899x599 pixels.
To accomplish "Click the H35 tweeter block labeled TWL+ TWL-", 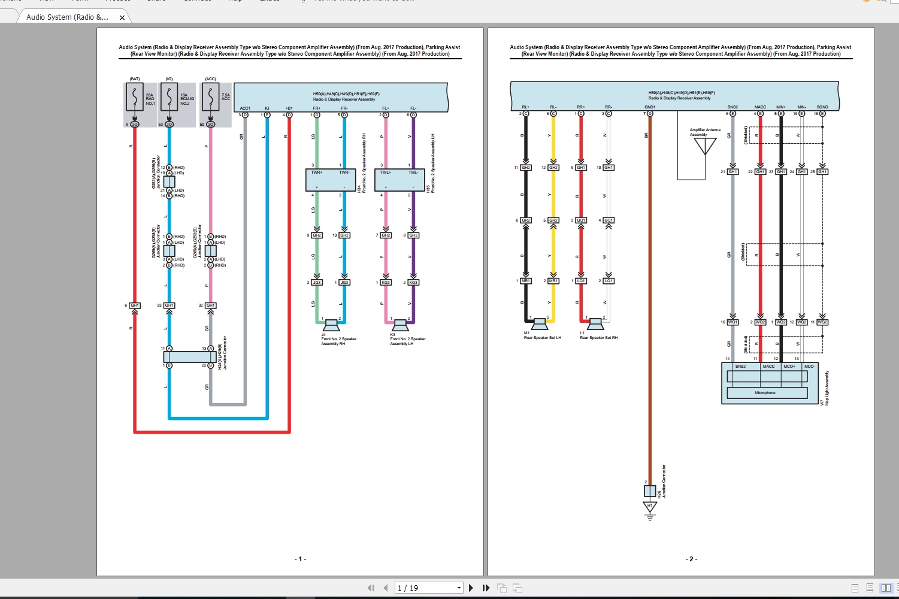I will (x=399, y=180).
